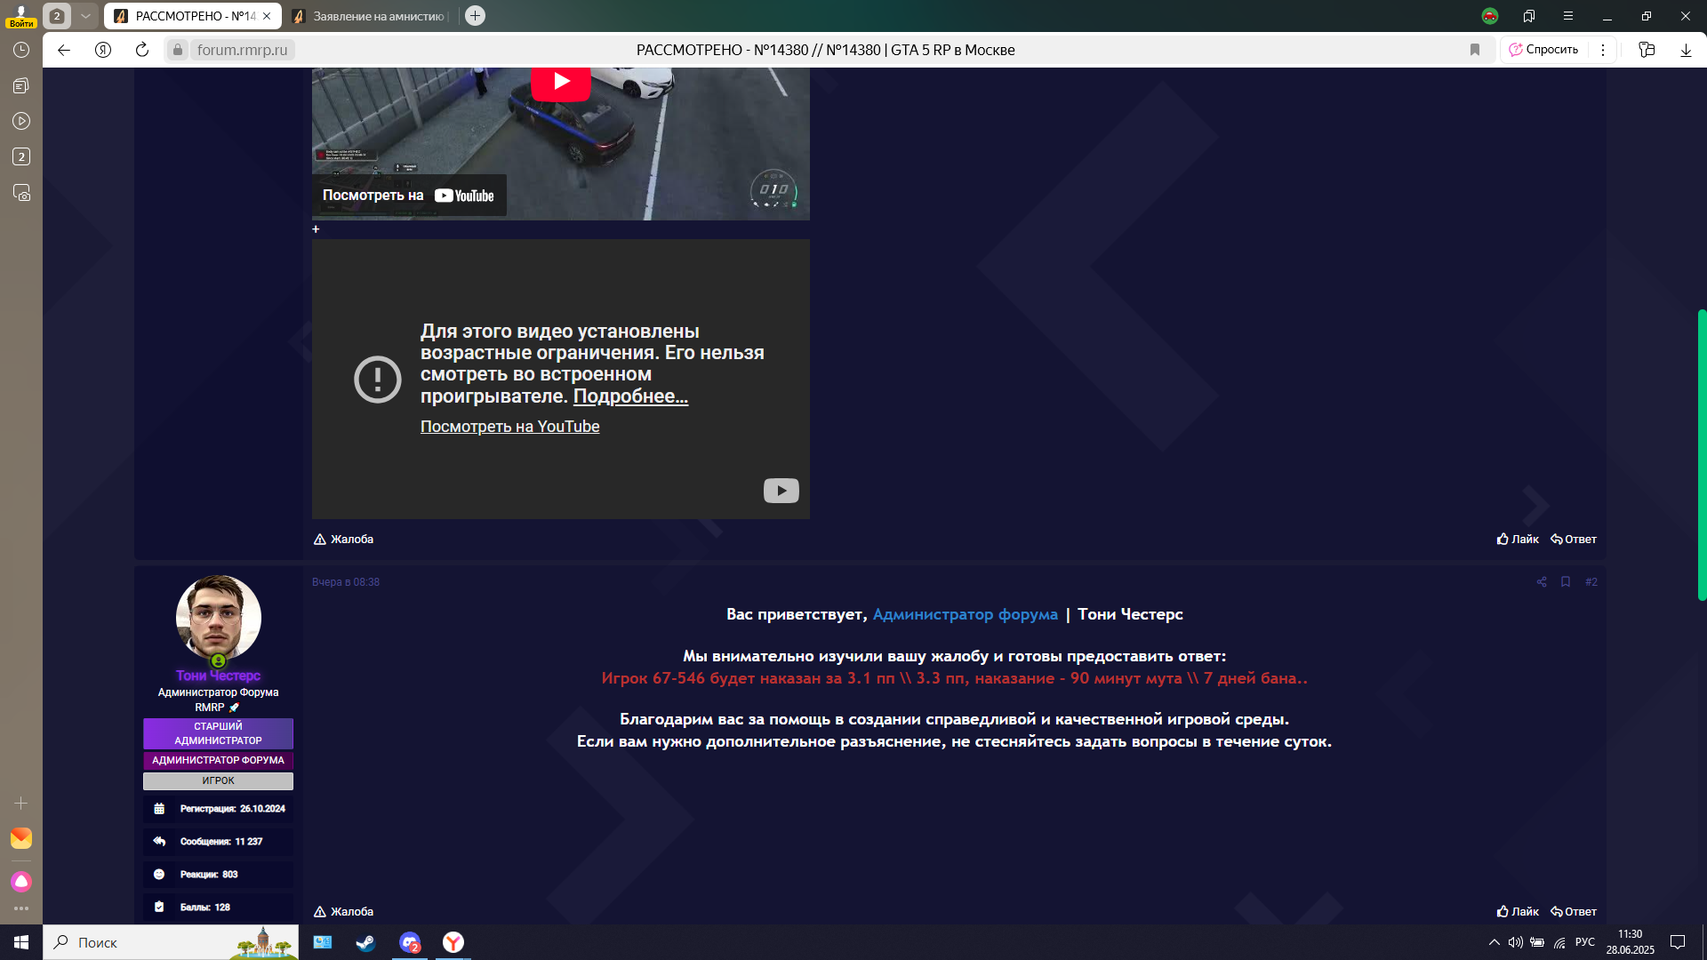The height and width of the screenshot is (960, 1707).
Task: Toggle the РУС keyboard language indicator
Action: [1584, 942]
